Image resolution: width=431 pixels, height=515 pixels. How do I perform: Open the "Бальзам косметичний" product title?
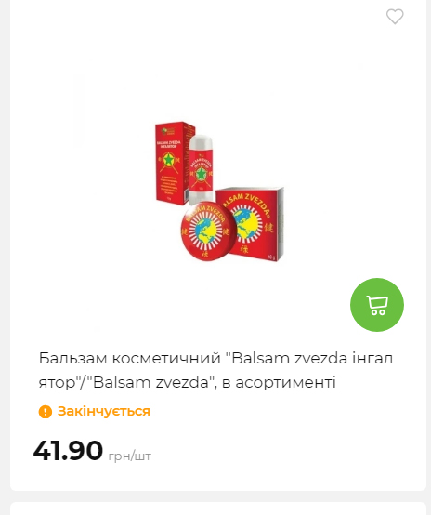point(216,370)
